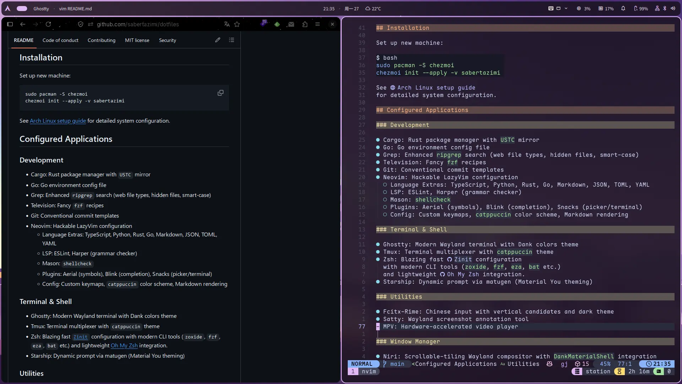Copy the chezmoi install code block
682x384 pixels.
pos(221,93)
